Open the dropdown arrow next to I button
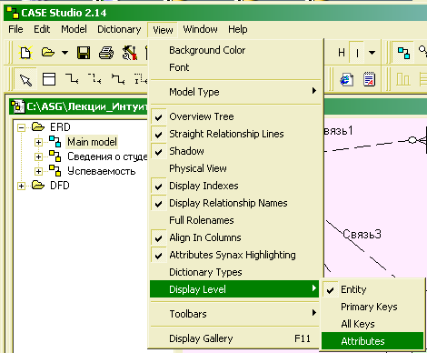This screenshot has height=353, width=427. [372, 53]
